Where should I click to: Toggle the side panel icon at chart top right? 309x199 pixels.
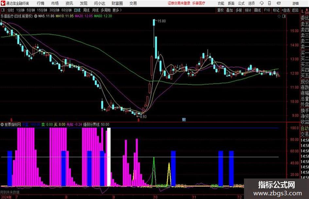click(x=284, y=16)
